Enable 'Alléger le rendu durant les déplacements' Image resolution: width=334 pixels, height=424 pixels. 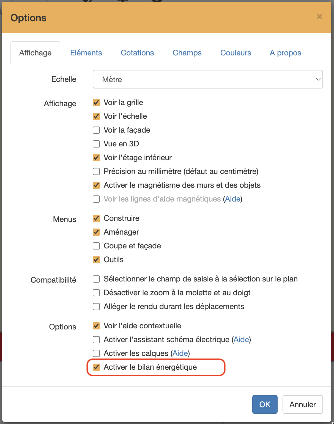pos(96,306)
